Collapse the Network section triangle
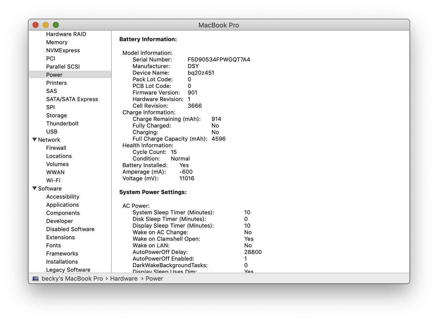This screenshot has height=321, width=438. pos(34,139)
